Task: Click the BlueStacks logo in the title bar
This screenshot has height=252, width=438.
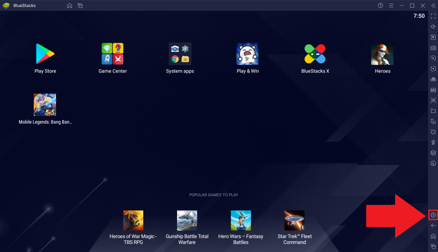Action: click(x=6, y=6)
